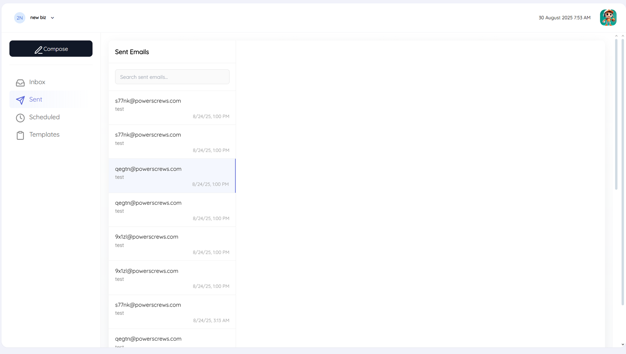The width and height of the screenshot is (626, 354).
Task: Click the Scheduled clock icon
Action: pyautogui.click(x=20, y=117)
